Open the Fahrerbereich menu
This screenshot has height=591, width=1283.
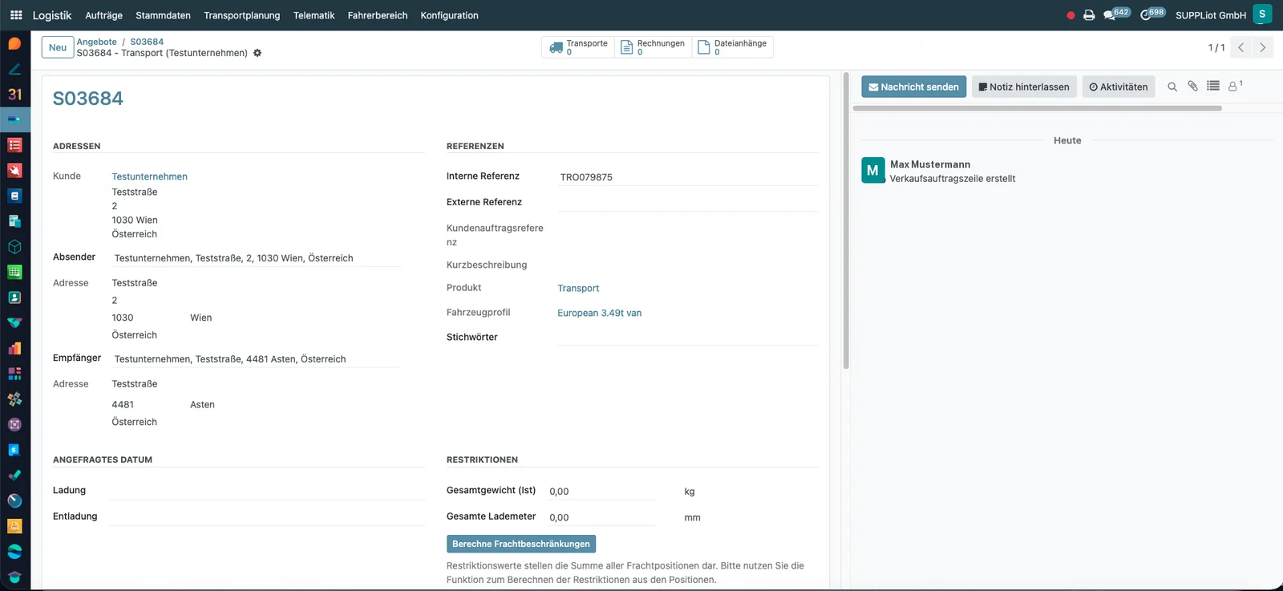[378, 15]
